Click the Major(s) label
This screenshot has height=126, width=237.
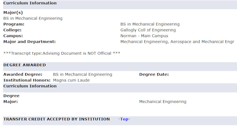pos(13,13)
